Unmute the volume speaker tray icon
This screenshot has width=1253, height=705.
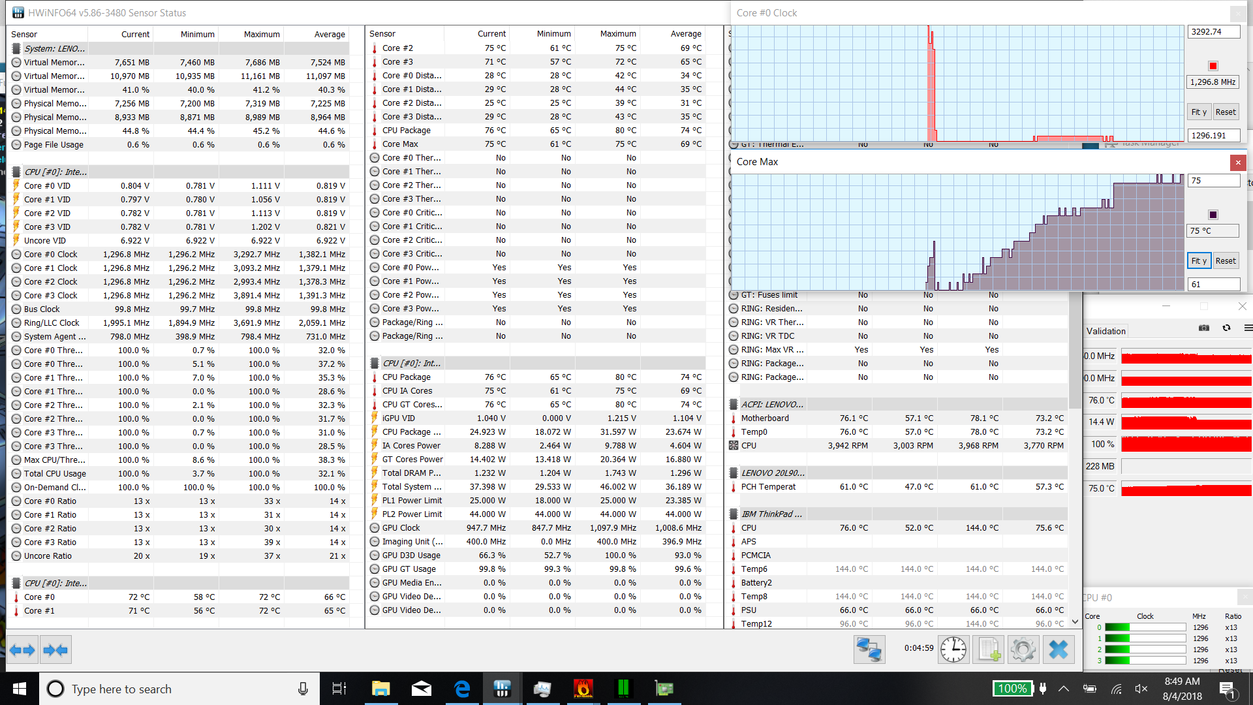click(x=1141, y=689)
